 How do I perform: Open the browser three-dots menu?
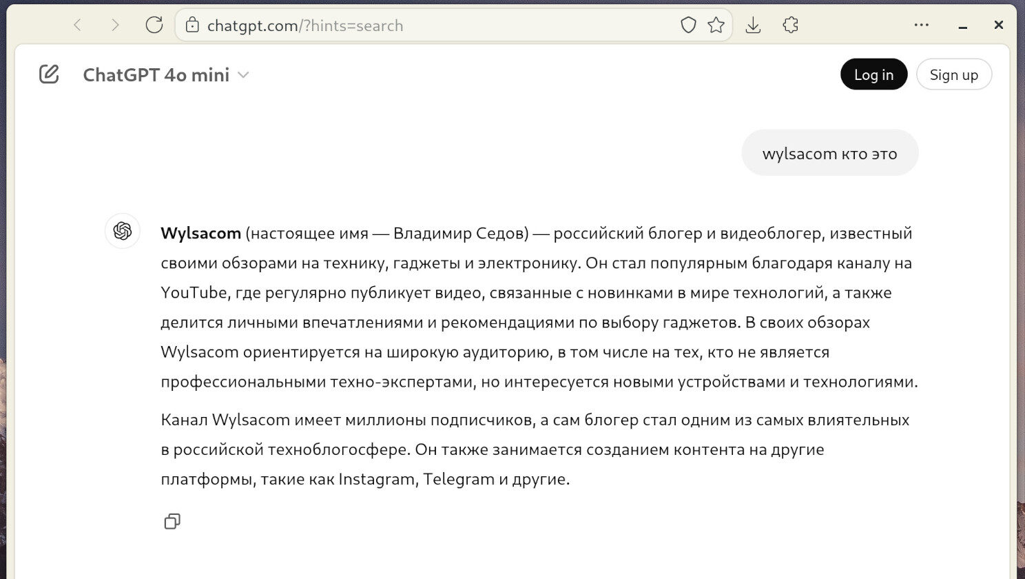921,25
